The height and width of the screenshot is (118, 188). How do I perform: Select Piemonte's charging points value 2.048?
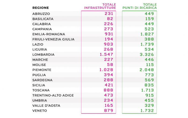tap(147, 70)
